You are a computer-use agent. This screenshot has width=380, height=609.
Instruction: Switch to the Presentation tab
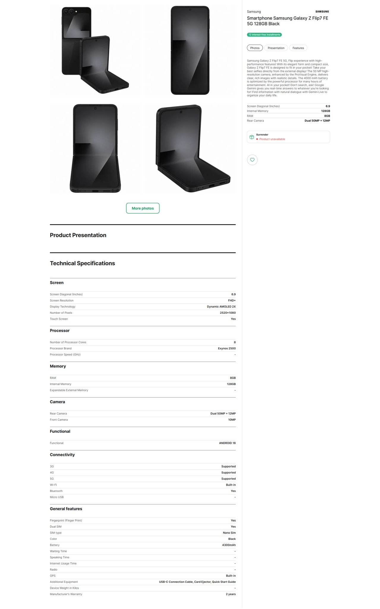(276, 48)
